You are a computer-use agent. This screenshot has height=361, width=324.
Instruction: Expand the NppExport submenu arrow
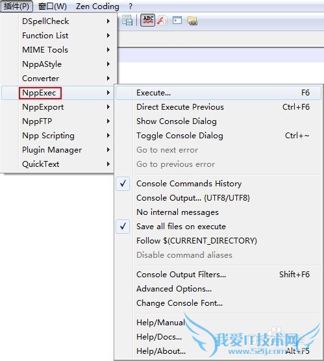(108, 107)
